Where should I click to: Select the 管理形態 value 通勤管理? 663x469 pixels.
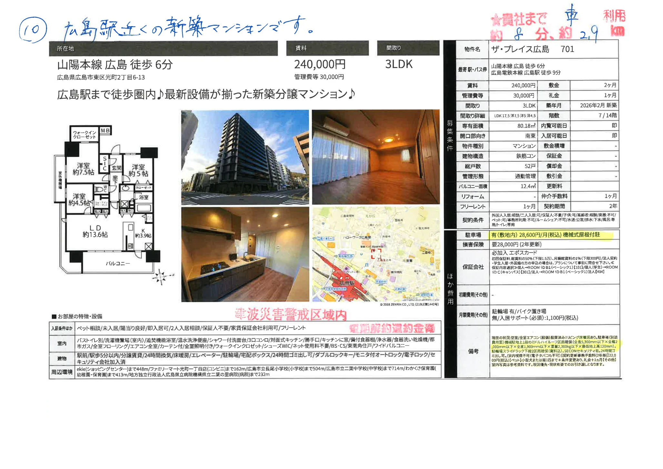[525, 176]
